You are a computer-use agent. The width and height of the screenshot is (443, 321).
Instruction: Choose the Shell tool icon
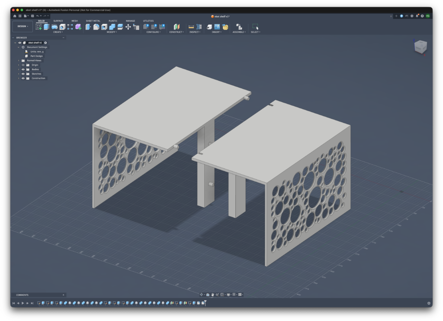pyautogui.click(x=104, y=27)
